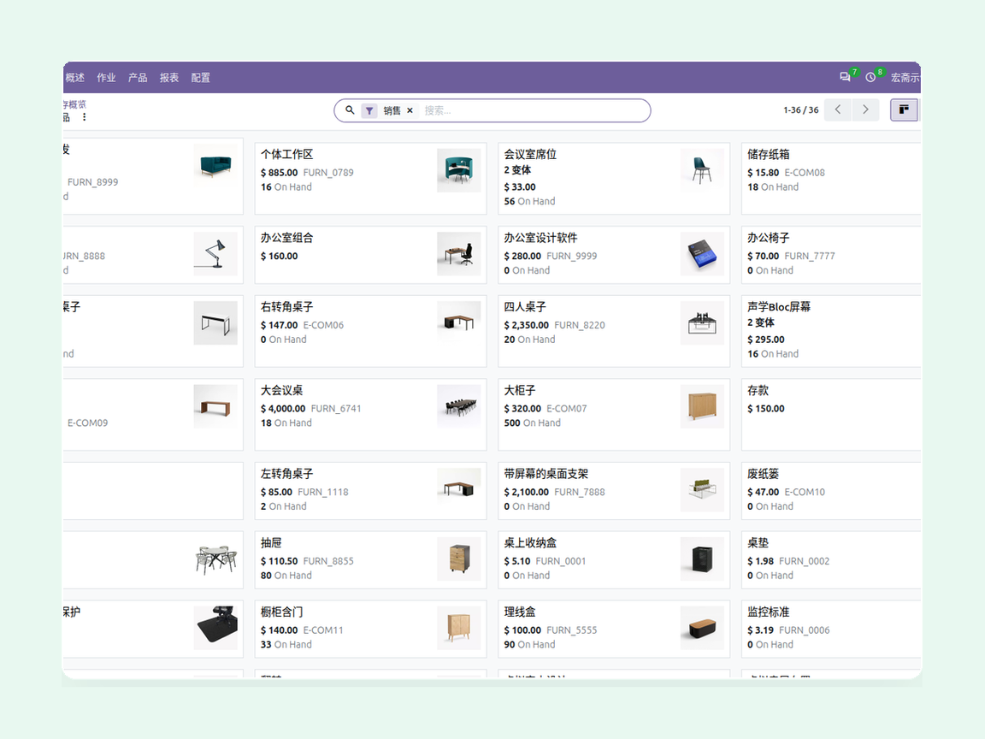Screen dimensions: 985x739
Task: Click the E-COM06 reference code
Action: tap(323, 325)
